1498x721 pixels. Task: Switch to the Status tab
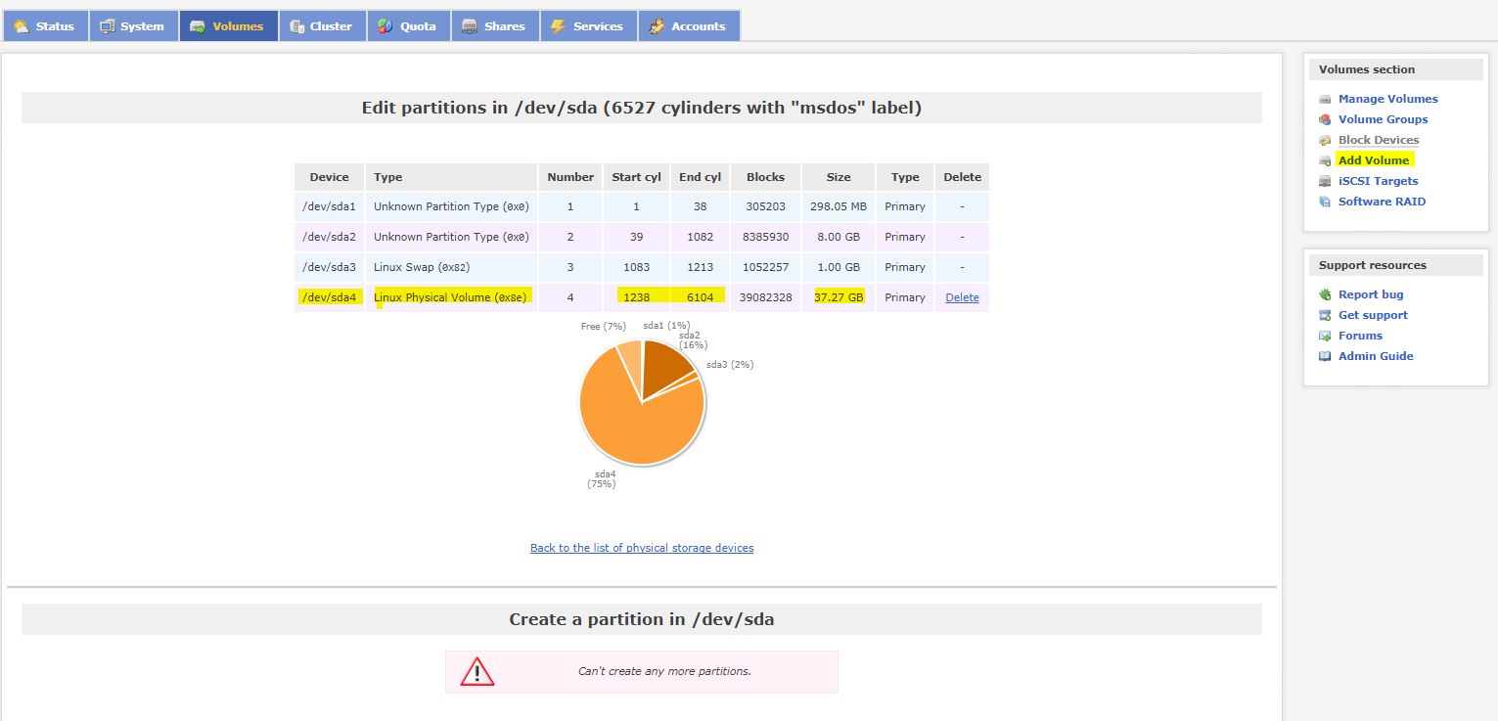point(45,26)
